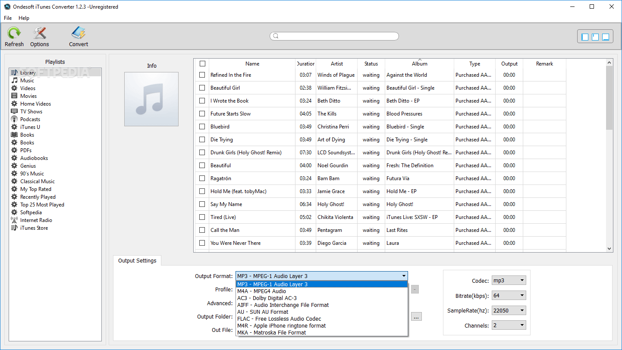Image resolution: width=622 pixels, height=350 pixels.
Task: Click the Output Folder browse button
Action: click(x=416, y=316)
